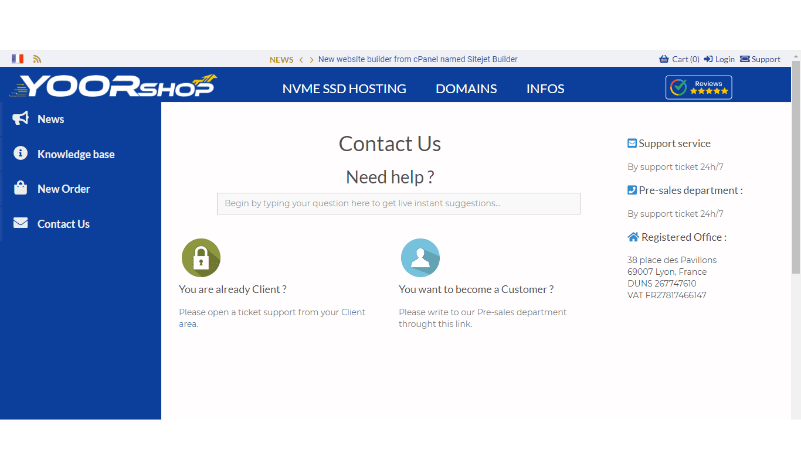
Task: Click the info circle Knowledge base icon
Action: tap(21, 154)
